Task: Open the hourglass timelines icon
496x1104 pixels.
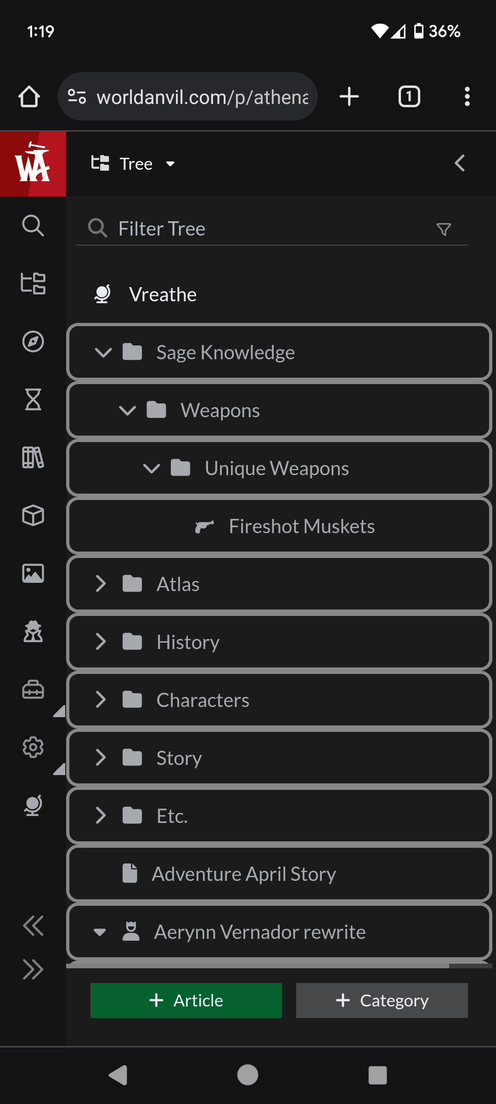Action: (x=33, y=399)
